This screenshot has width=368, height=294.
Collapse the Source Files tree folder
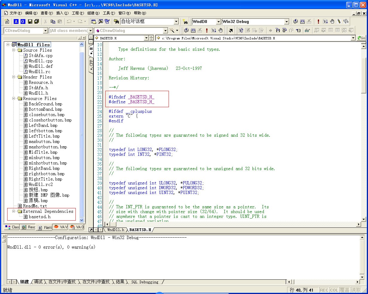pos(14,50)
